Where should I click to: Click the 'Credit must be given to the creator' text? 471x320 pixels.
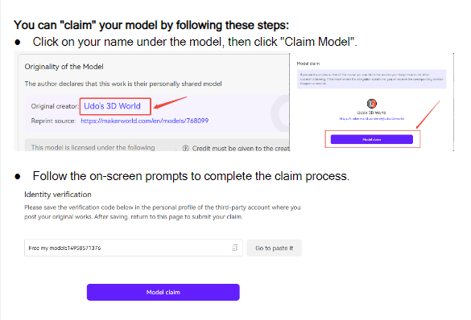click(x=241, y=148)
